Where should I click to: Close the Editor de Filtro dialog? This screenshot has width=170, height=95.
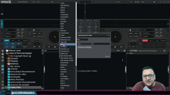click(x=108, y=35)
